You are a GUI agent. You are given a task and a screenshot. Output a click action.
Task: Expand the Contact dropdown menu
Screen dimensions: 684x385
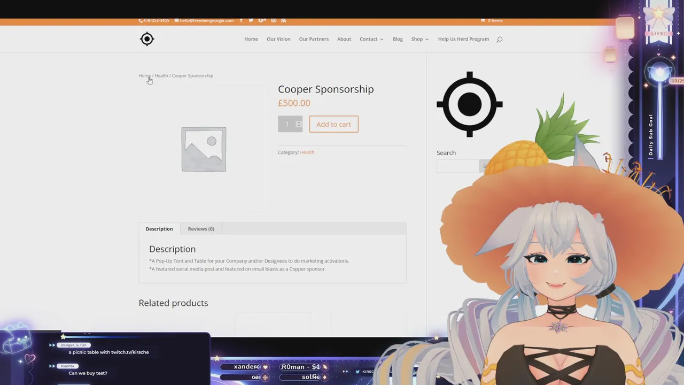point(371,39)
